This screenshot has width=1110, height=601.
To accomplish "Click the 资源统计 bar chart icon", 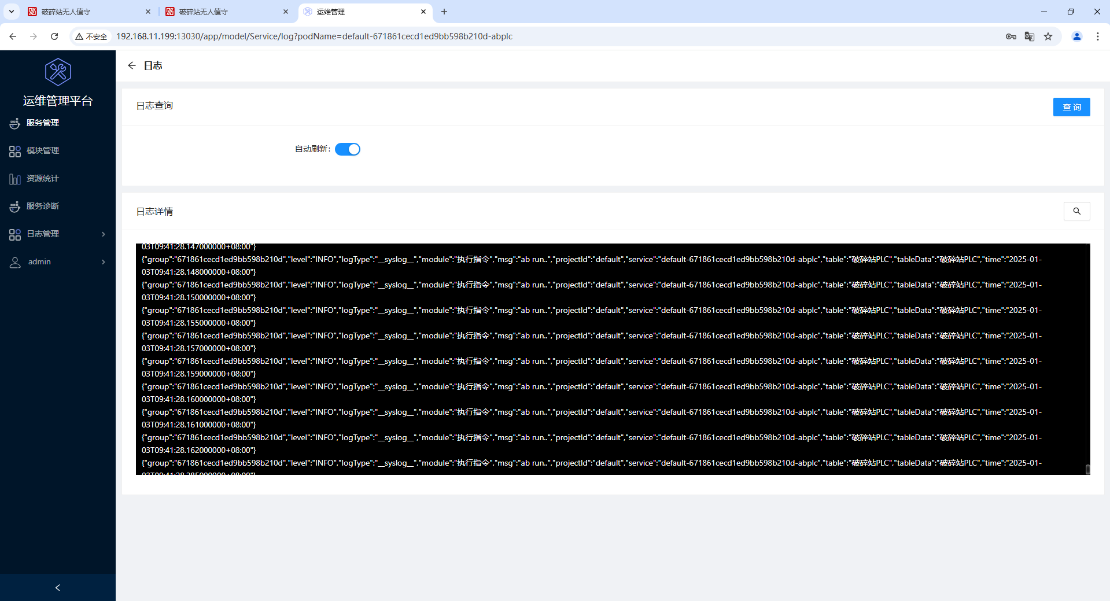I will point(15,179).
